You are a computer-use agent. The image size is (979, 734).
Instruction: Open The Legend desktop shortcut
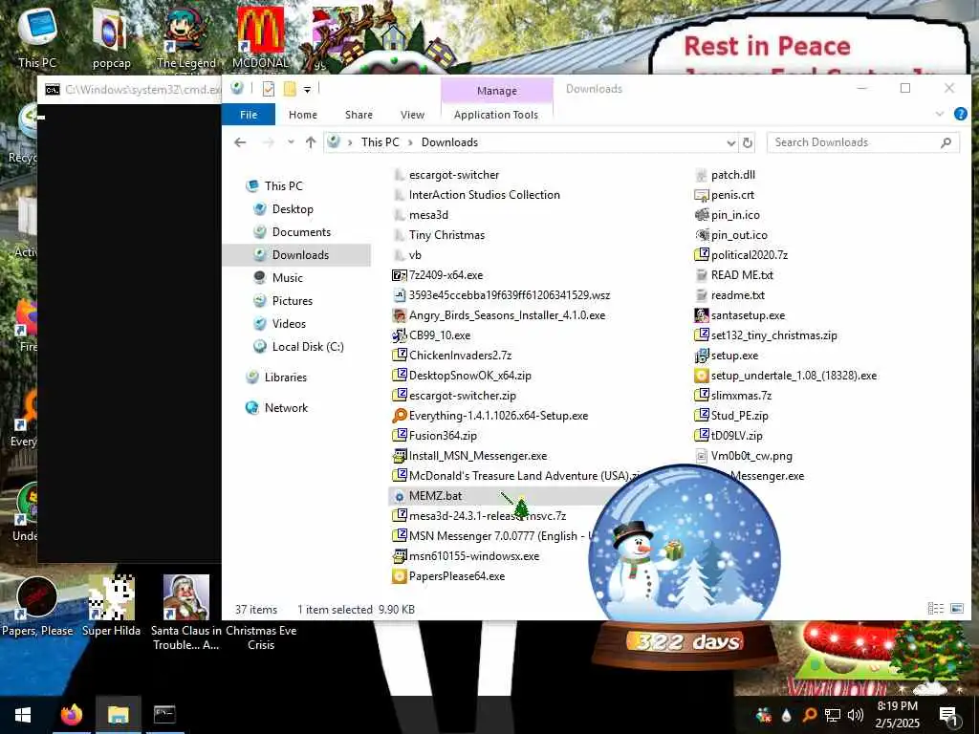pyautogui.click(x=186, y=37)
